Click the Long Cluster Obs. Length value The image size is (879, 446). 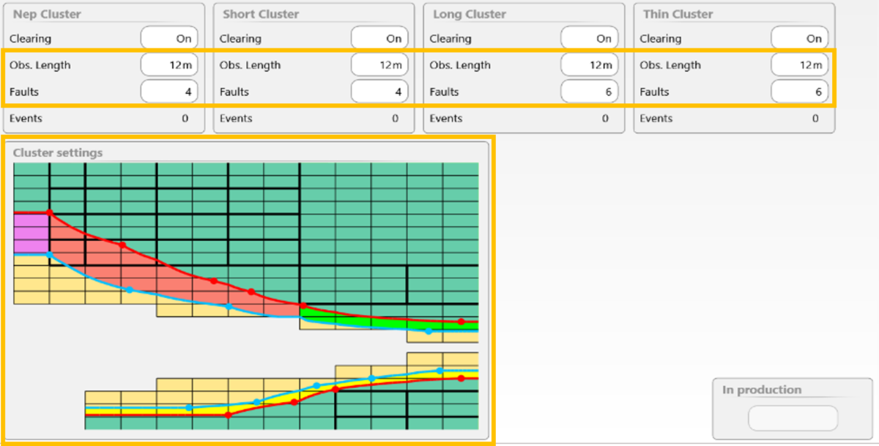point(590,65)
